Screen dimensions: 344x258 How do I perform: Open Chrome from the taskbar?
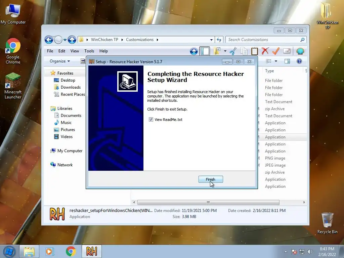point(71,251)
